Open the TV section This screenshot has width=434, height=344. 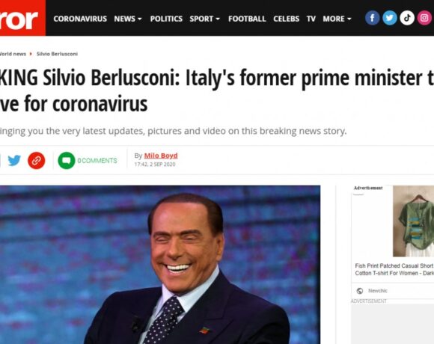pyautogui.click(x=311, y=19)
